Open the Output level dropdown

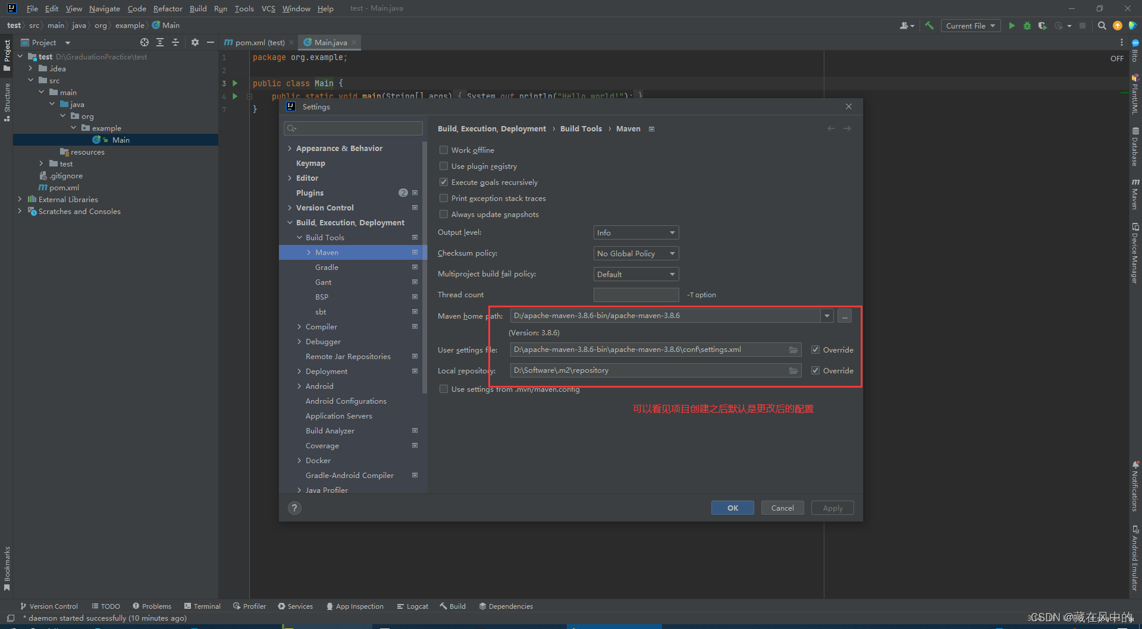[635, 232]
